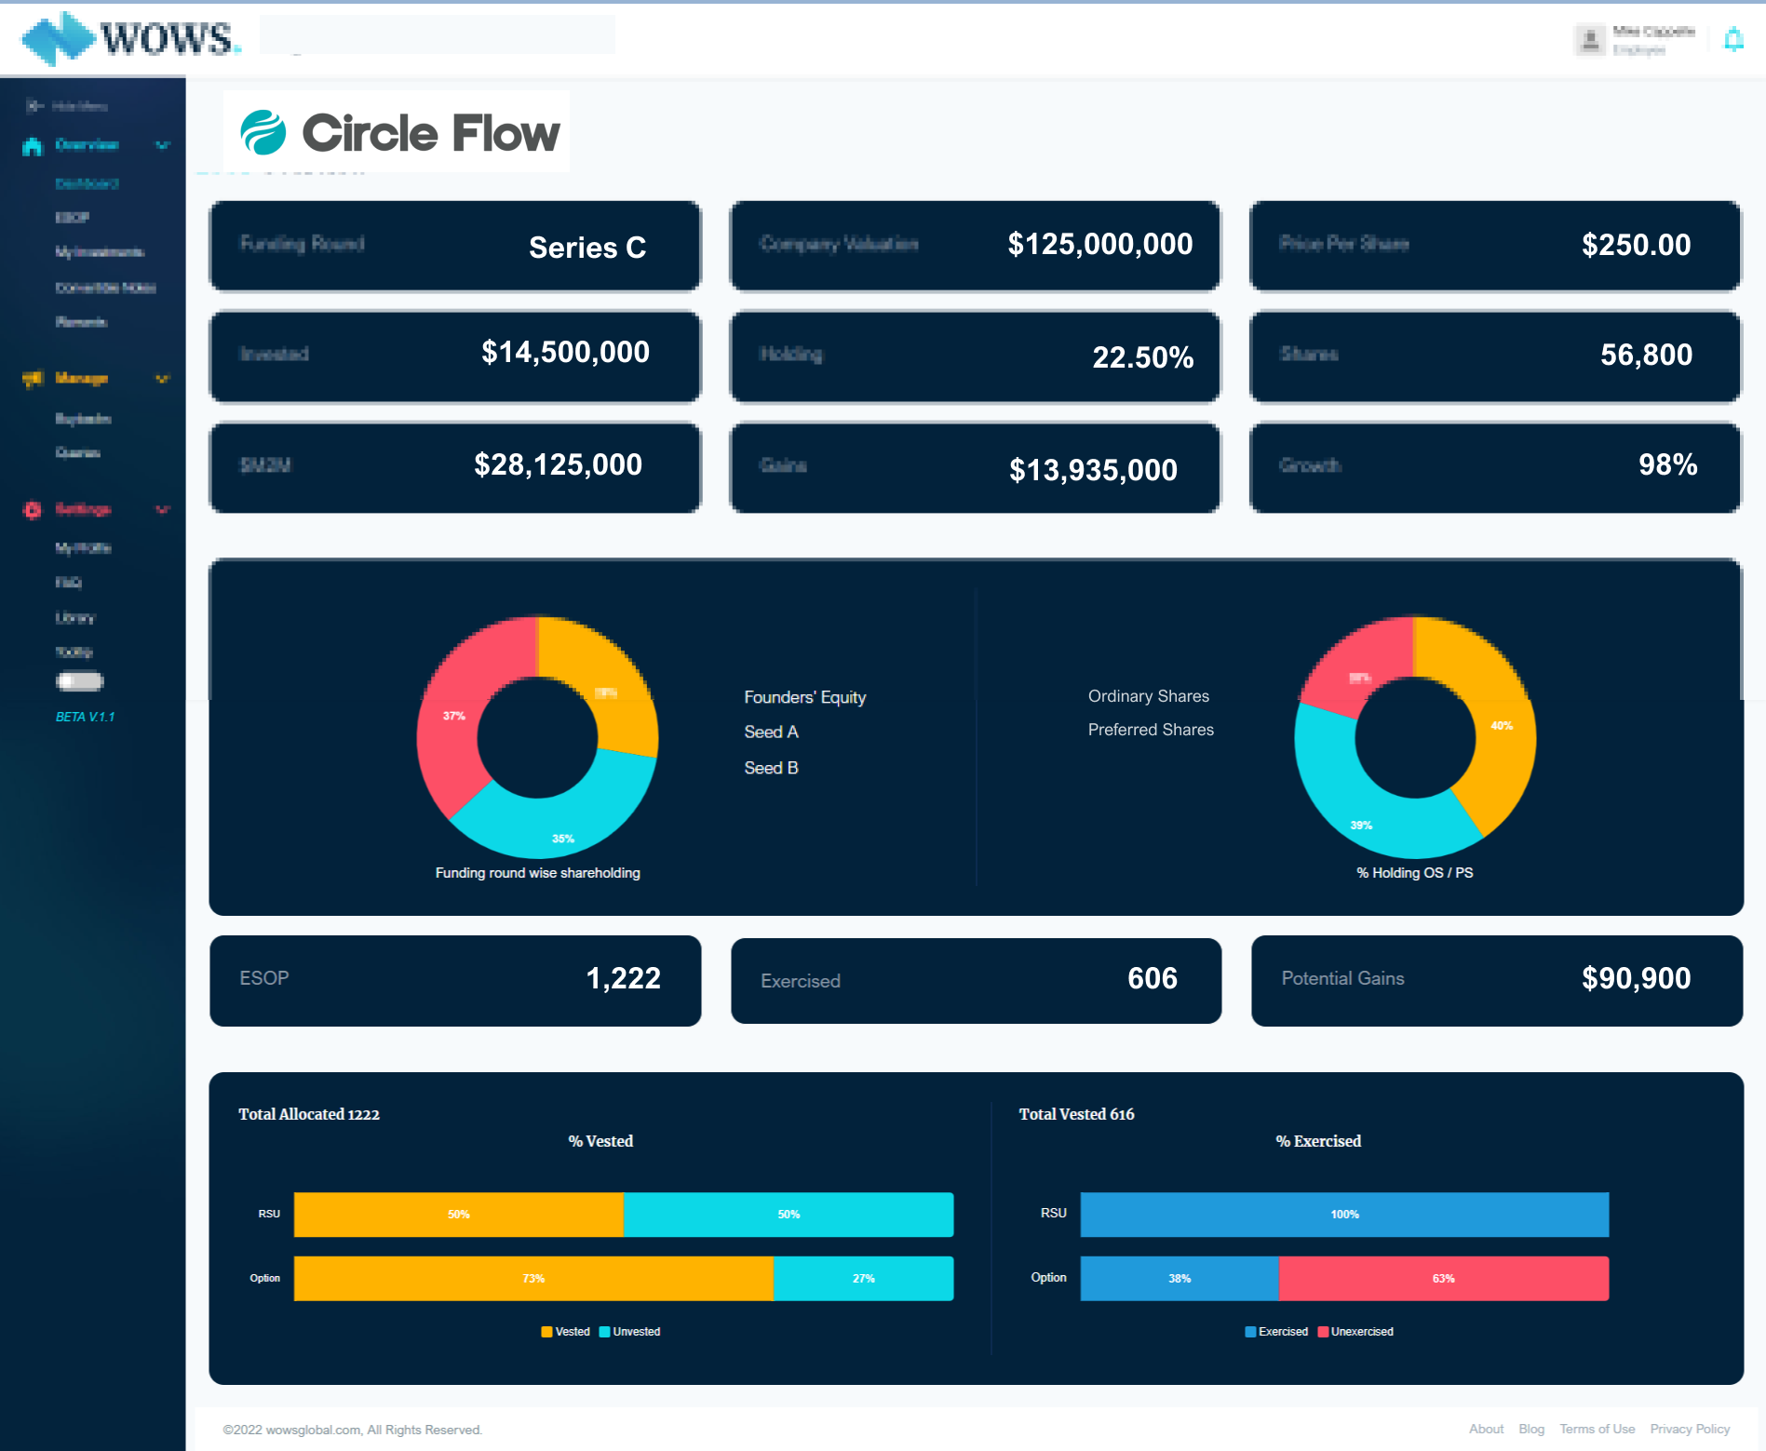
Task: Click the $13,935,000 gains value
Action: pyautogui.click(x=1094, y=470)
